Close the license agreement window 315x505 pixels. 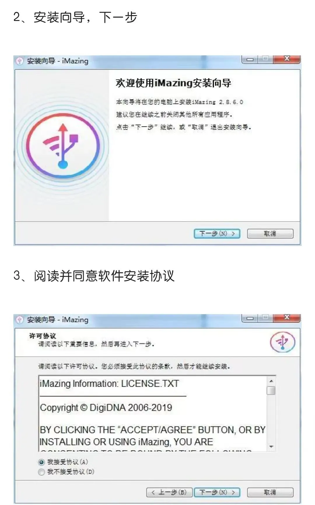[x=287, y=318]
